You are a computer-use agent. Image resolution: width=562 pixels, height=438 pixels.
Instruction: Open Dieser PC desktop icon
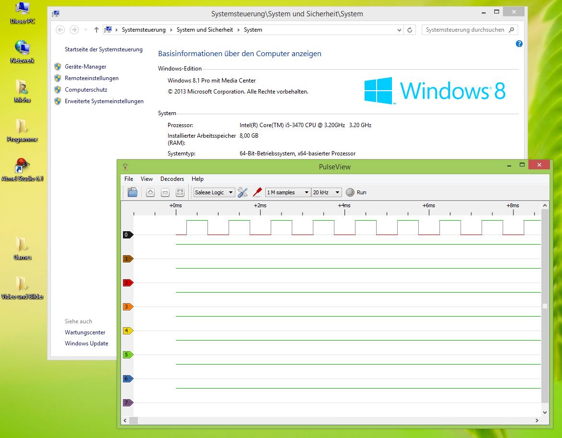[x=22, y=12]
